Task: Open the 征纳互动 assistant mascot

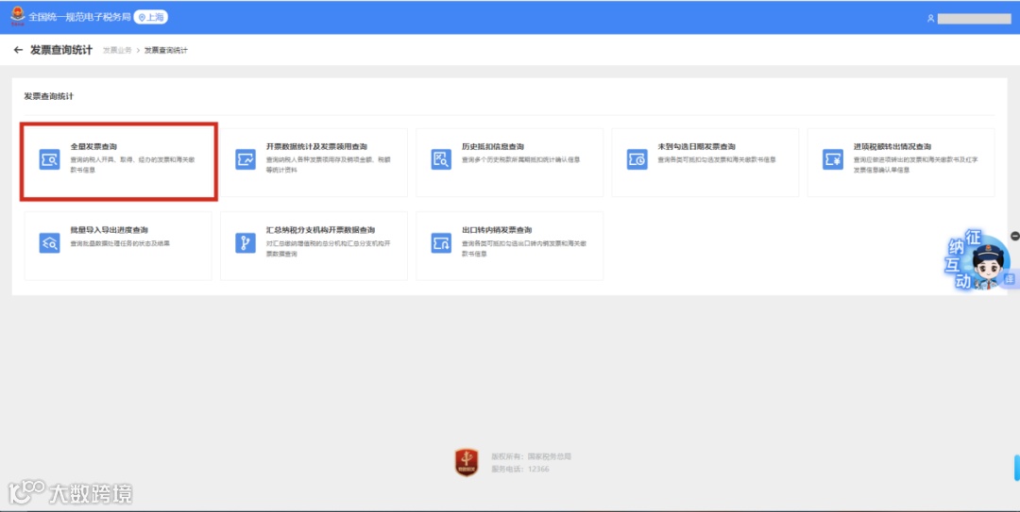Action: [977, 261]
